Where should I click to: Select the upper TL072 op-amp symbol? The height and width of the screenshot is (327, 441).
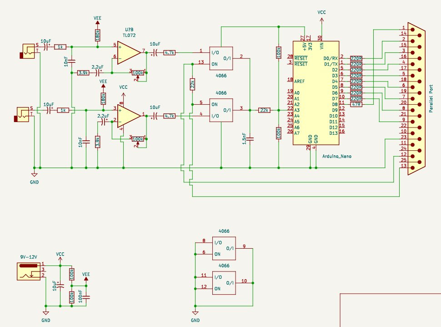(129, 52)
